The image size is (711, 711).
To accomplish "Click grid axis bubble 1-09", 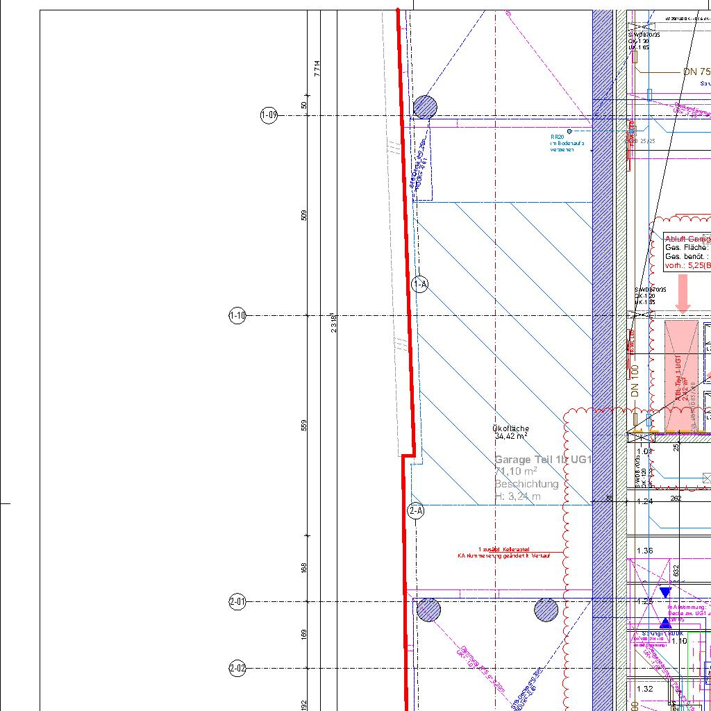I will click(269, 115).
